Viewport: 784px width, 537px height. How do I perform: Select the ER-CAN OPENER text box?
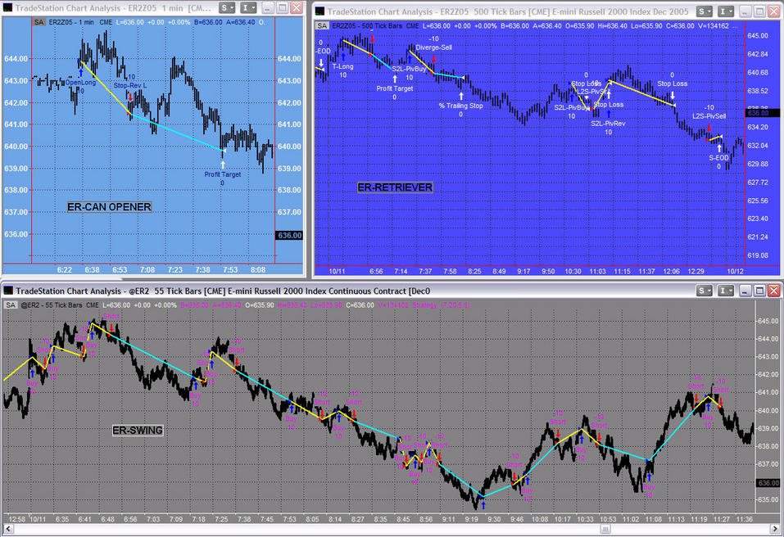click(x=109, y=207)
